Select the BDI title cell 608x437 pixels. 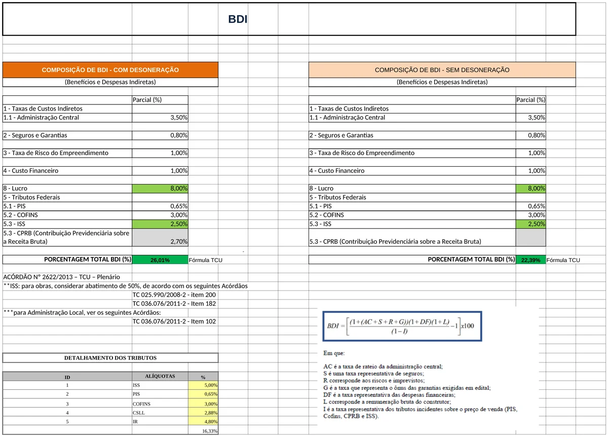click(289, 19)
